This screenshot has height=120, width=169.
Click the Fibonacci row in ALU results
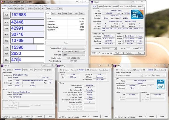pyautogui.click(x=66, y=22)
